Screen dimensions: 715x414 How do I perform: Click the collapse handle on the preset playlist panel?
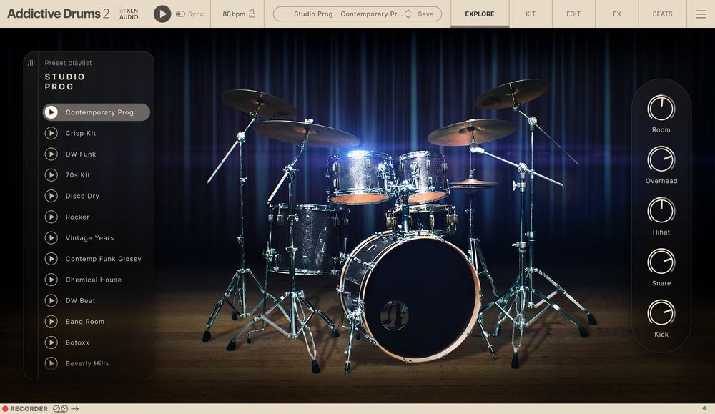tap(29, 62)
